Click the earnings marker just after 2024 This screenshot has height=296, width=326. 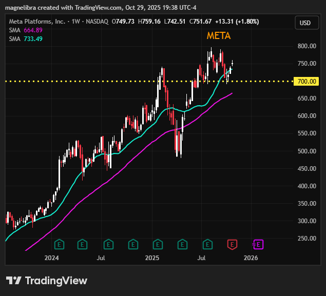pos(59,245)
